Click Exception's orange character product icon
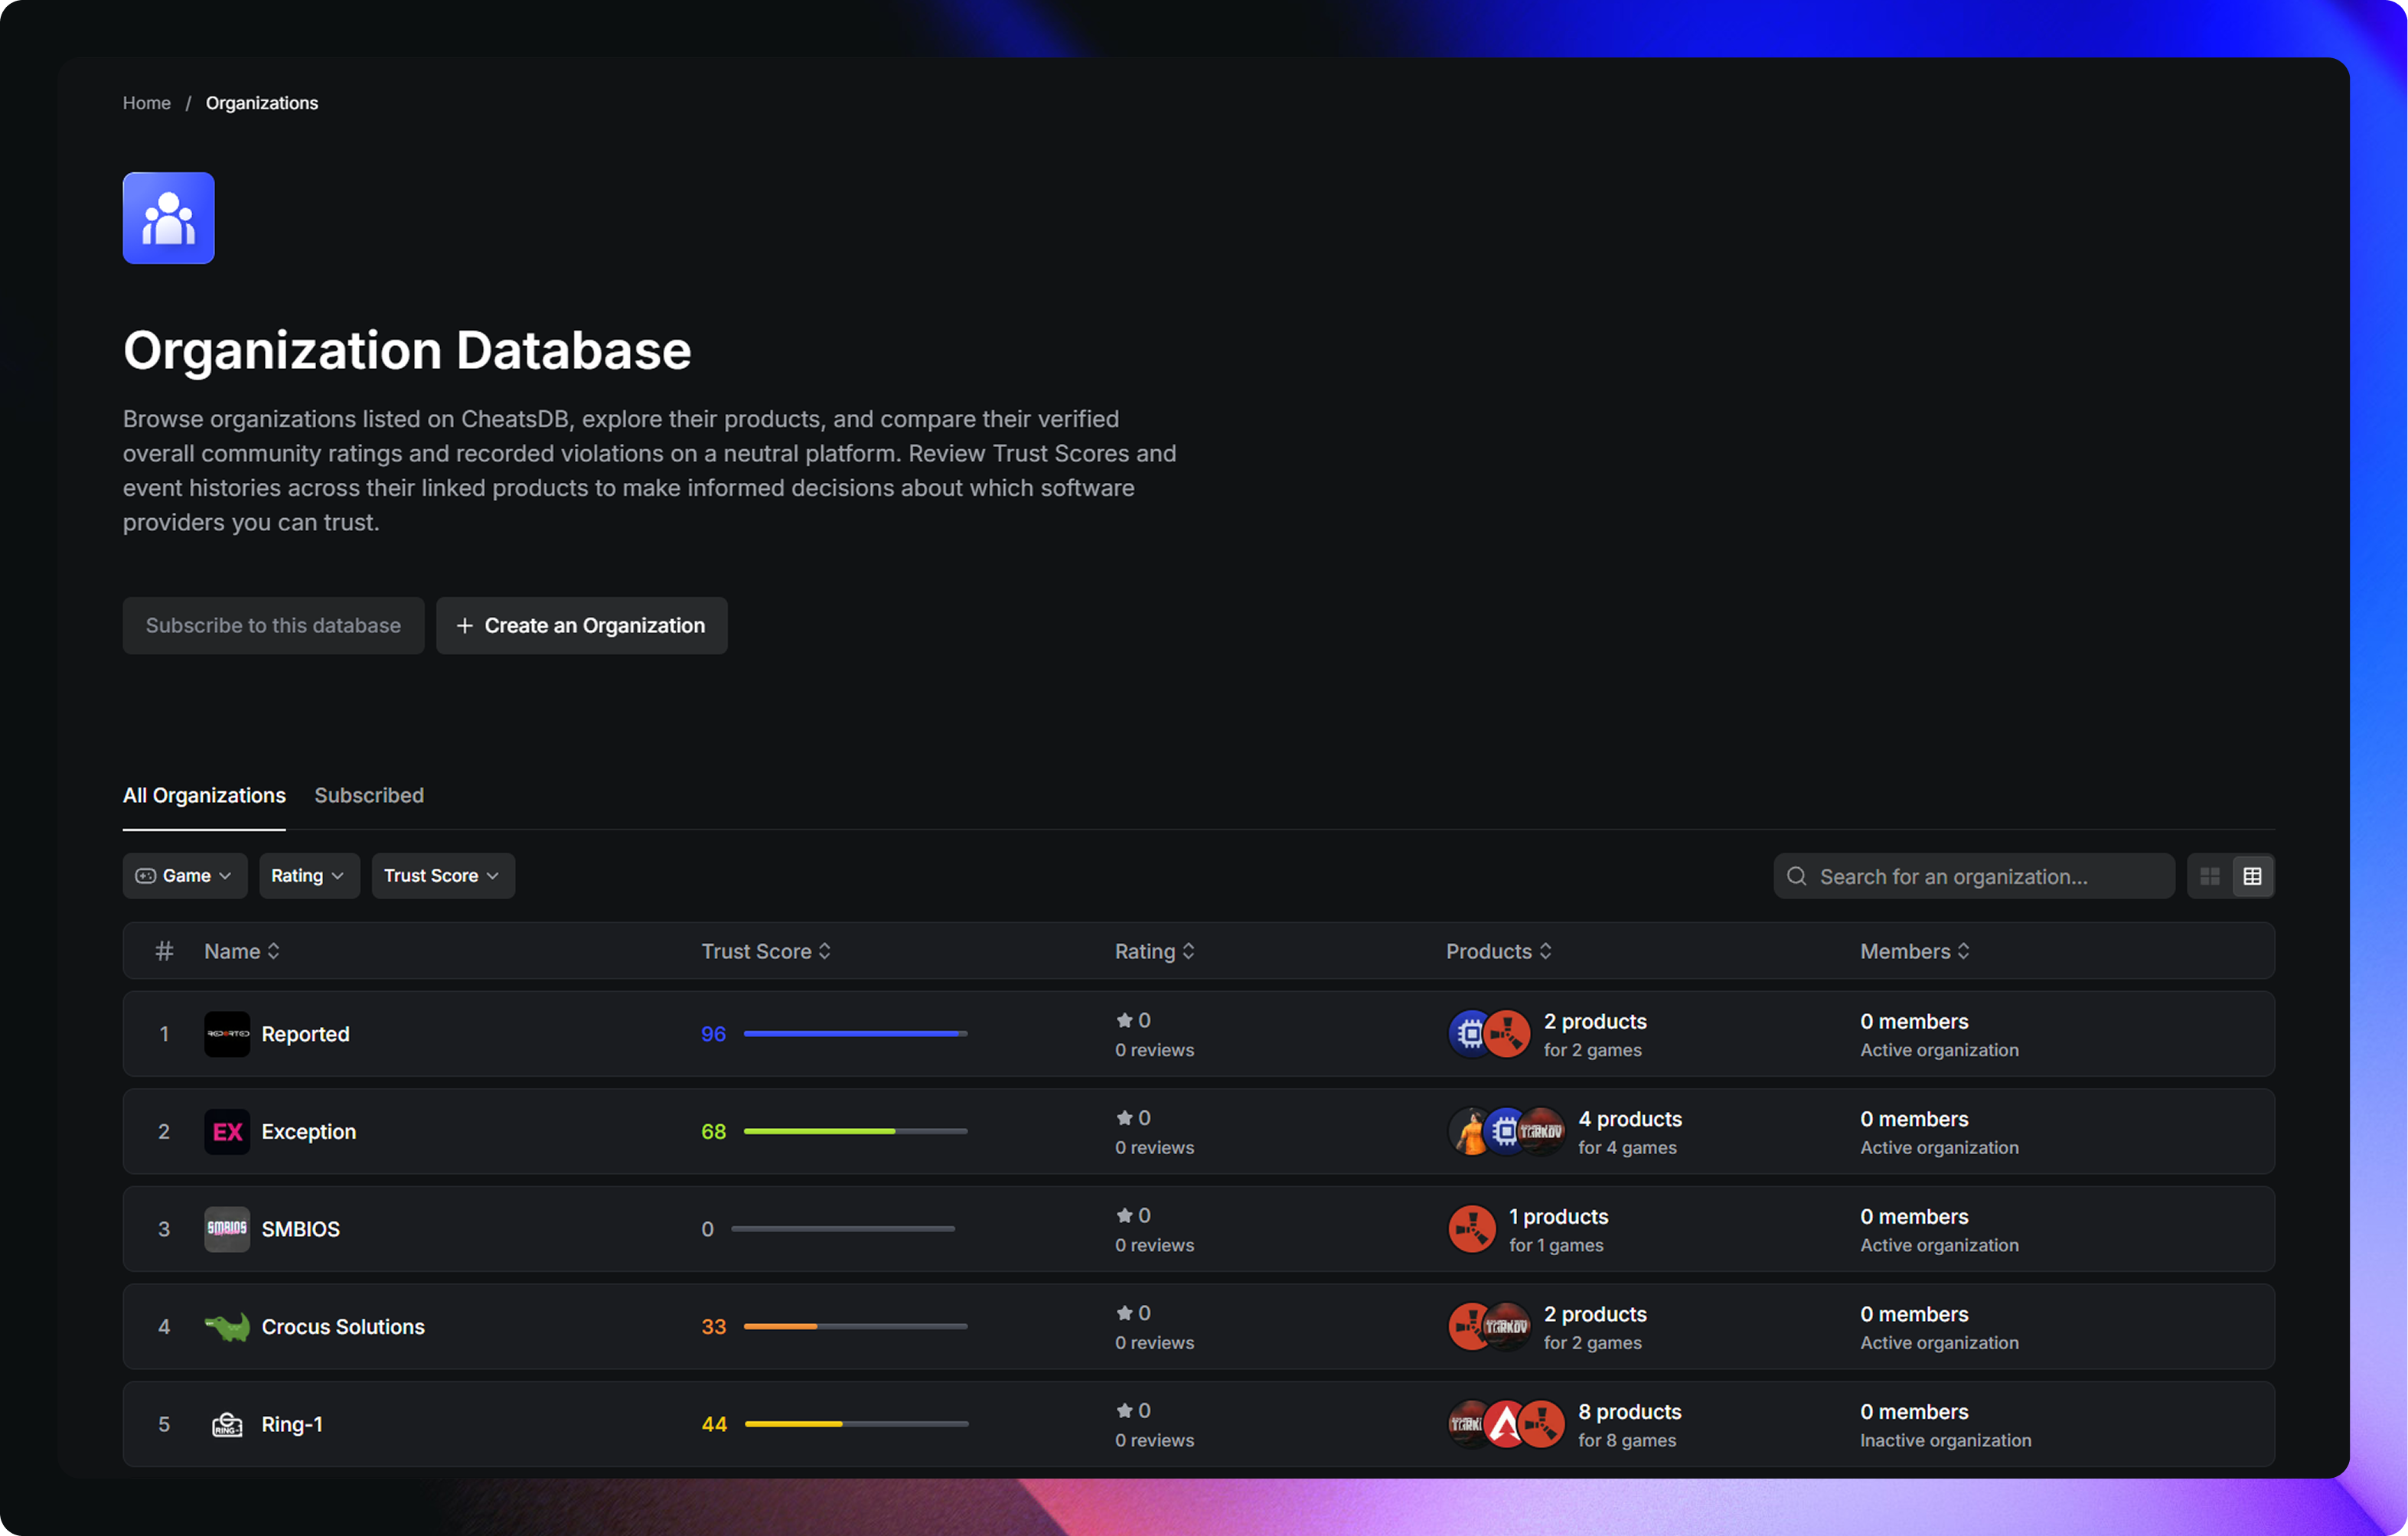This screenshot has height=1536, width=2408. click(1470, 1131)
